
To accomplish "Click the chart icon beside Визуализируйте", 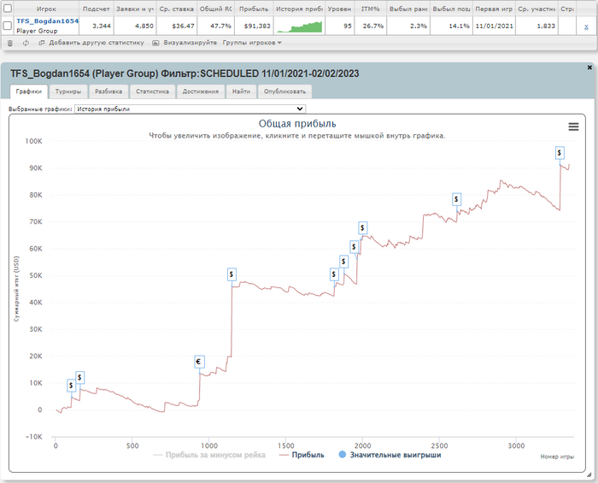I will (x=155, y=43).
